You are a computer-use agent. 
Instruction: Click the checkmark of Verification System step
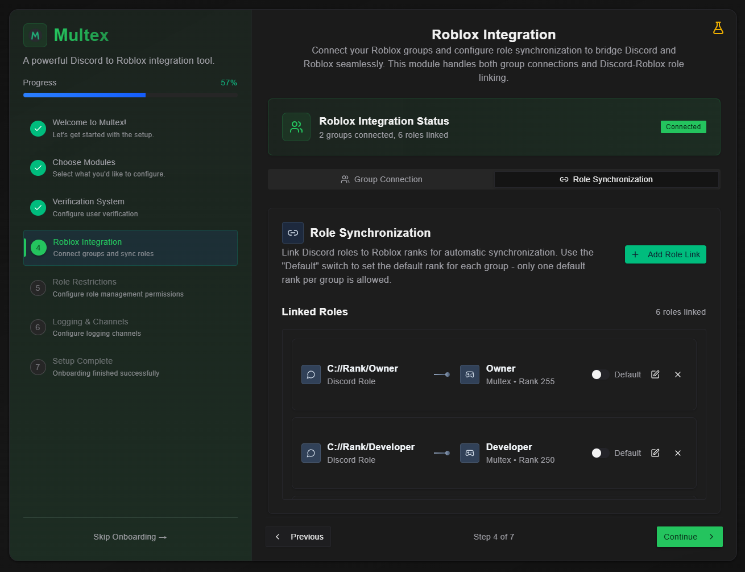38,208
